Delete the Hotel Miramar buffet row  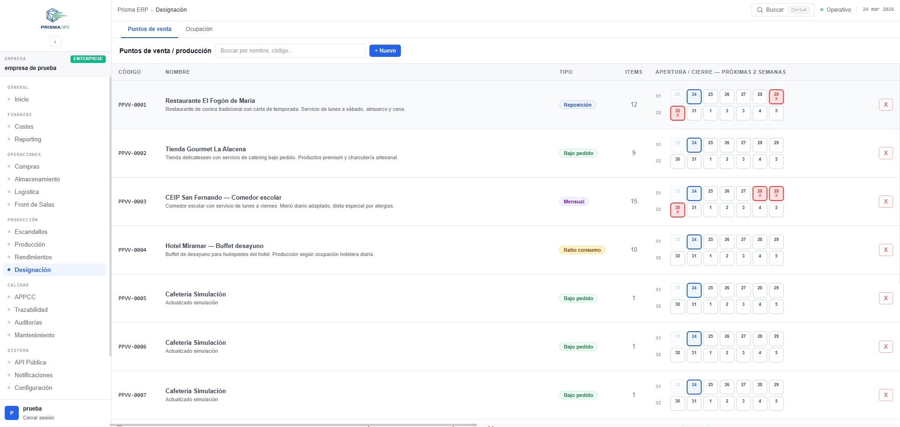click(885, 250)
